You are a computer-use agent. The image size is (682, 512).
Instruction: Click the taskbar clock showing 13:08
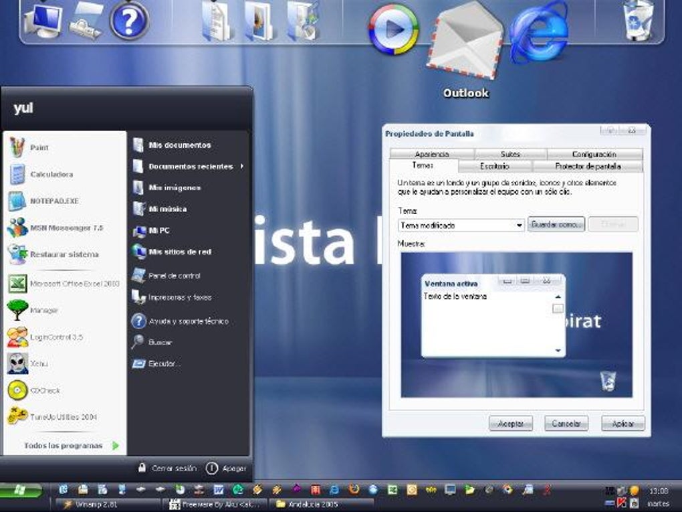pos(659,491)
